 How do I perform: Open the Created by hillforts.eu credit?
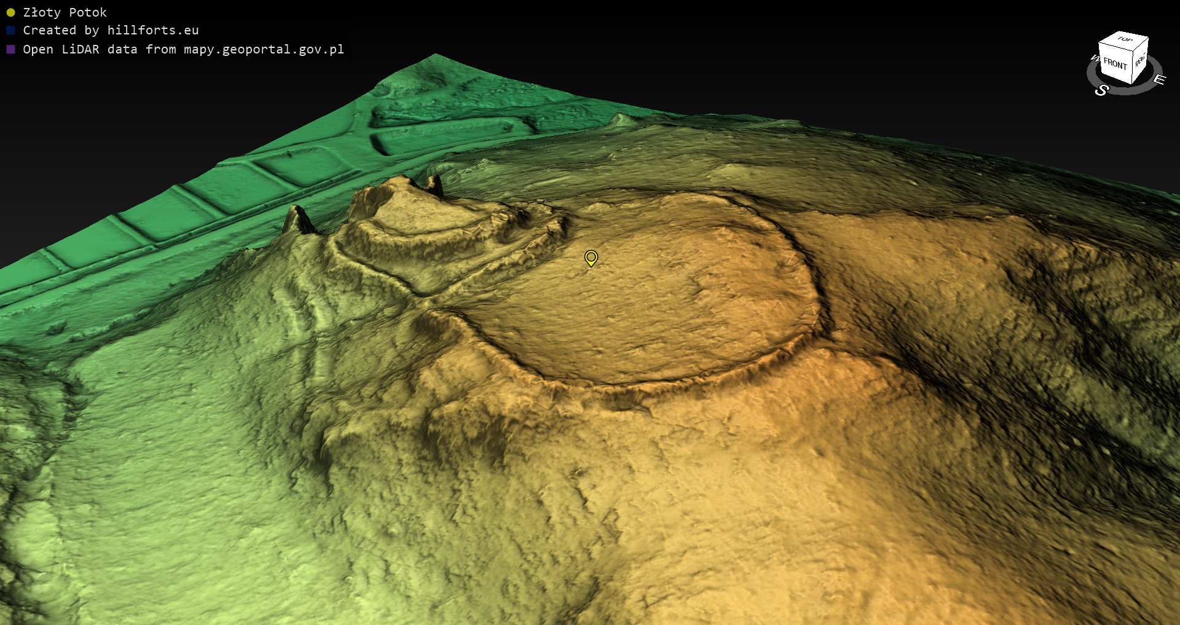[x=111, y=30]
